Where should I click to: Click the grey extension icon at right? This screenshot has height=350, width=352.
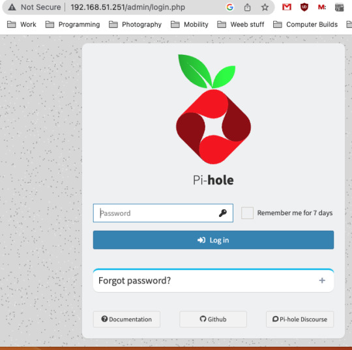coord(339,7)
